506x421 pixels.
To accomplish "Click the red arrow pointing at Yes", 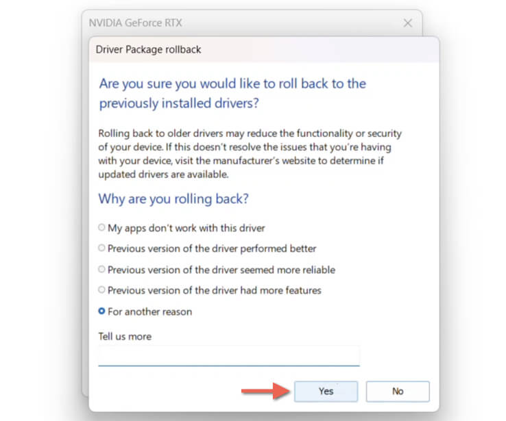I will coord(265,391).
